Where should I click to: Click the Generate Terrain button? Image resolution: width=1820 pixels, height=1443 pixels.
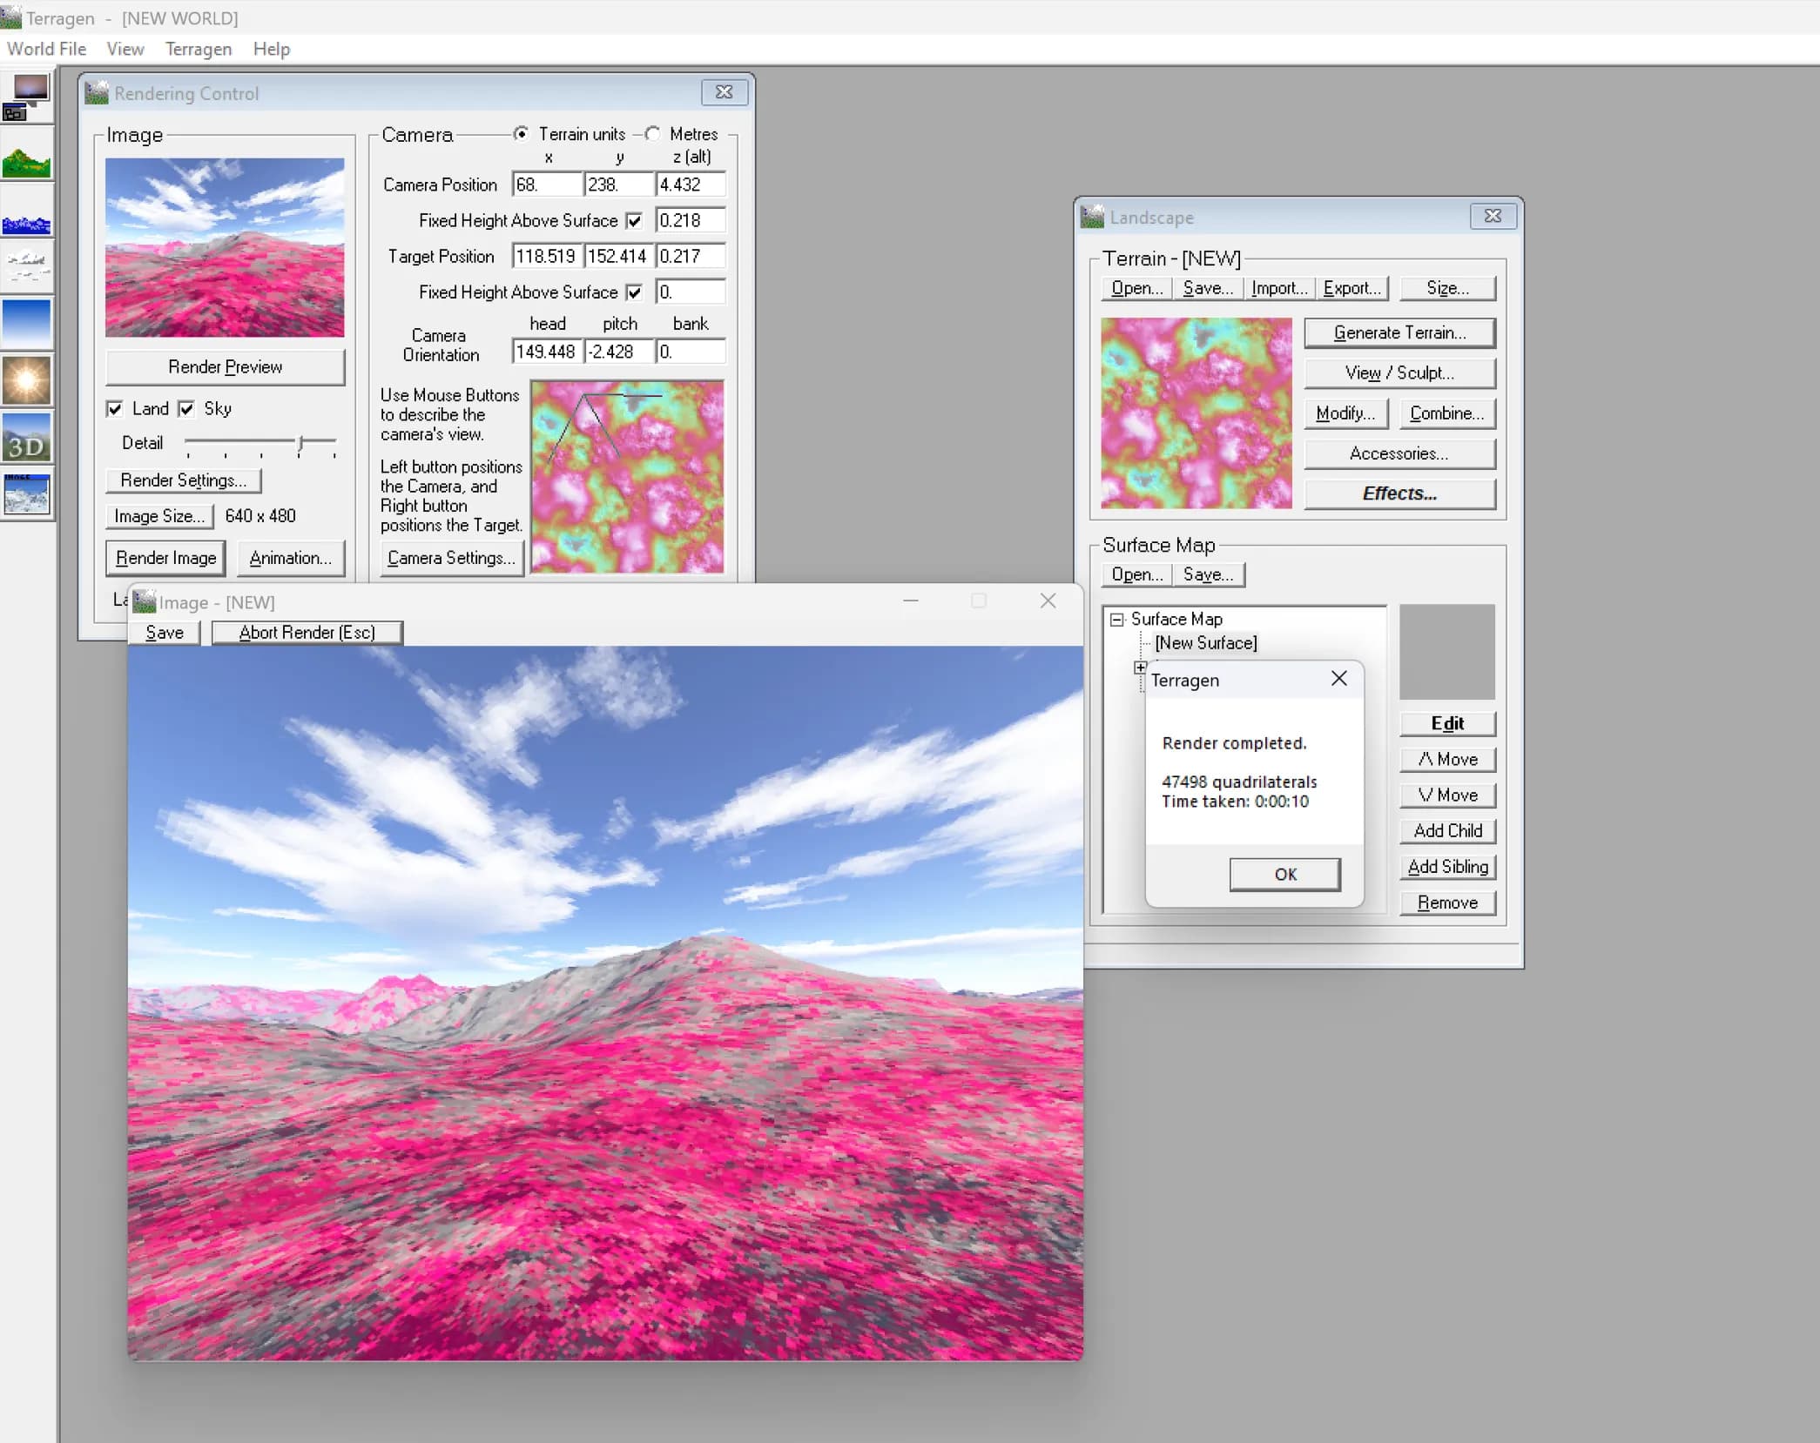1399,332
